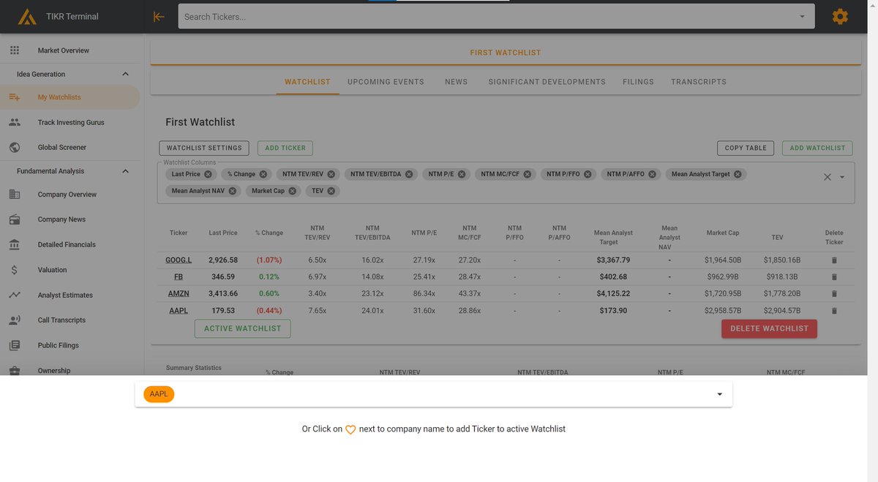Open the Transcripts tab
This screenshot has height=482, width=878.
pyautogui.click(x=699, y=82)
